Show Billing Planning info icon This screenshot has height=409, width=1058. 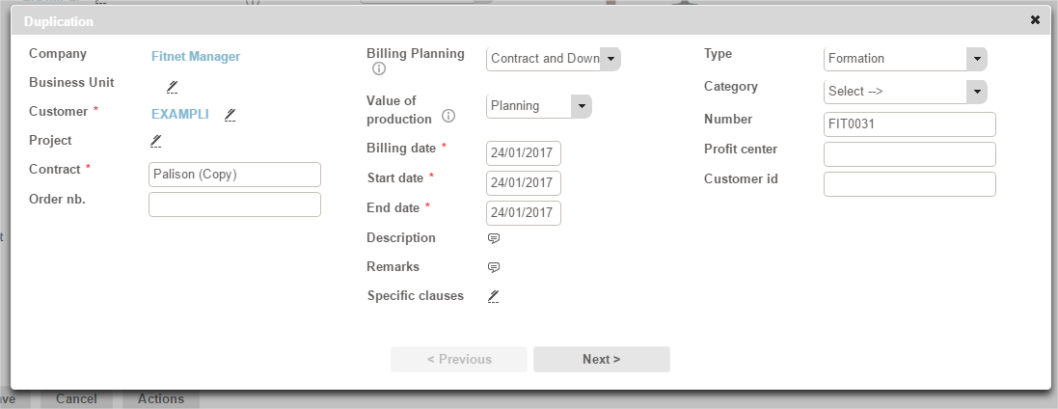coord(379,69)
